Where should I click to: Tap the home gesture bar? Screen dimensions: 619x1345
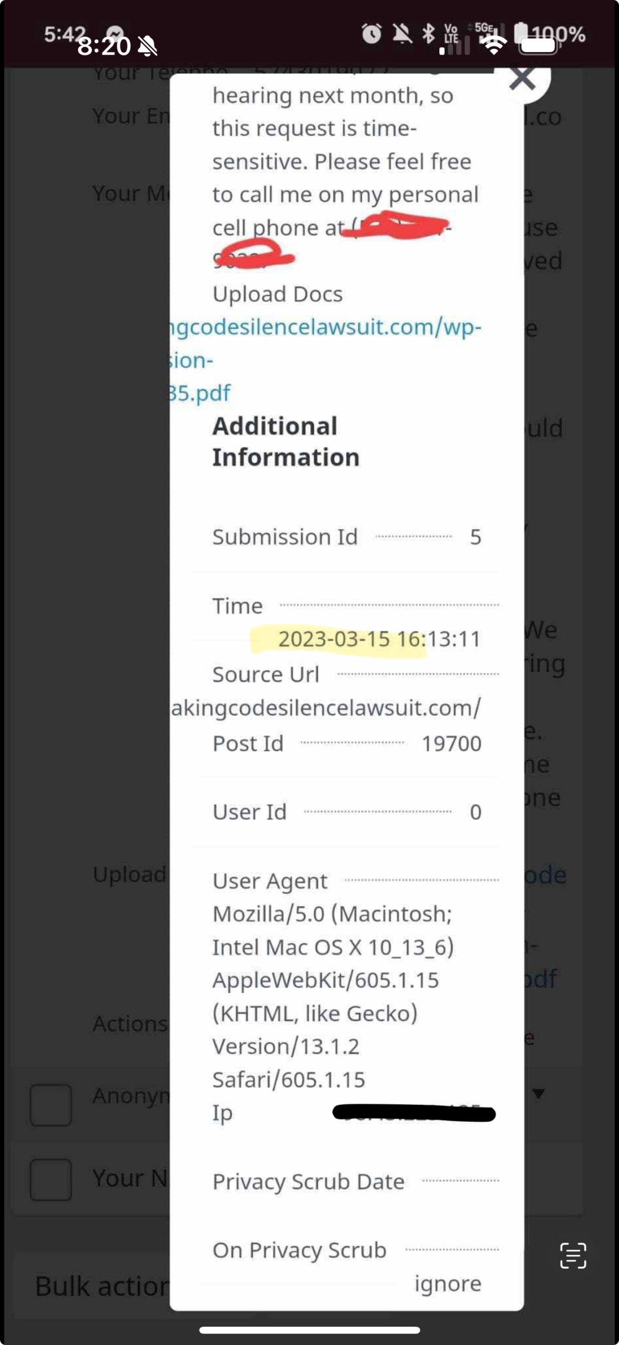click(309, 1330)
